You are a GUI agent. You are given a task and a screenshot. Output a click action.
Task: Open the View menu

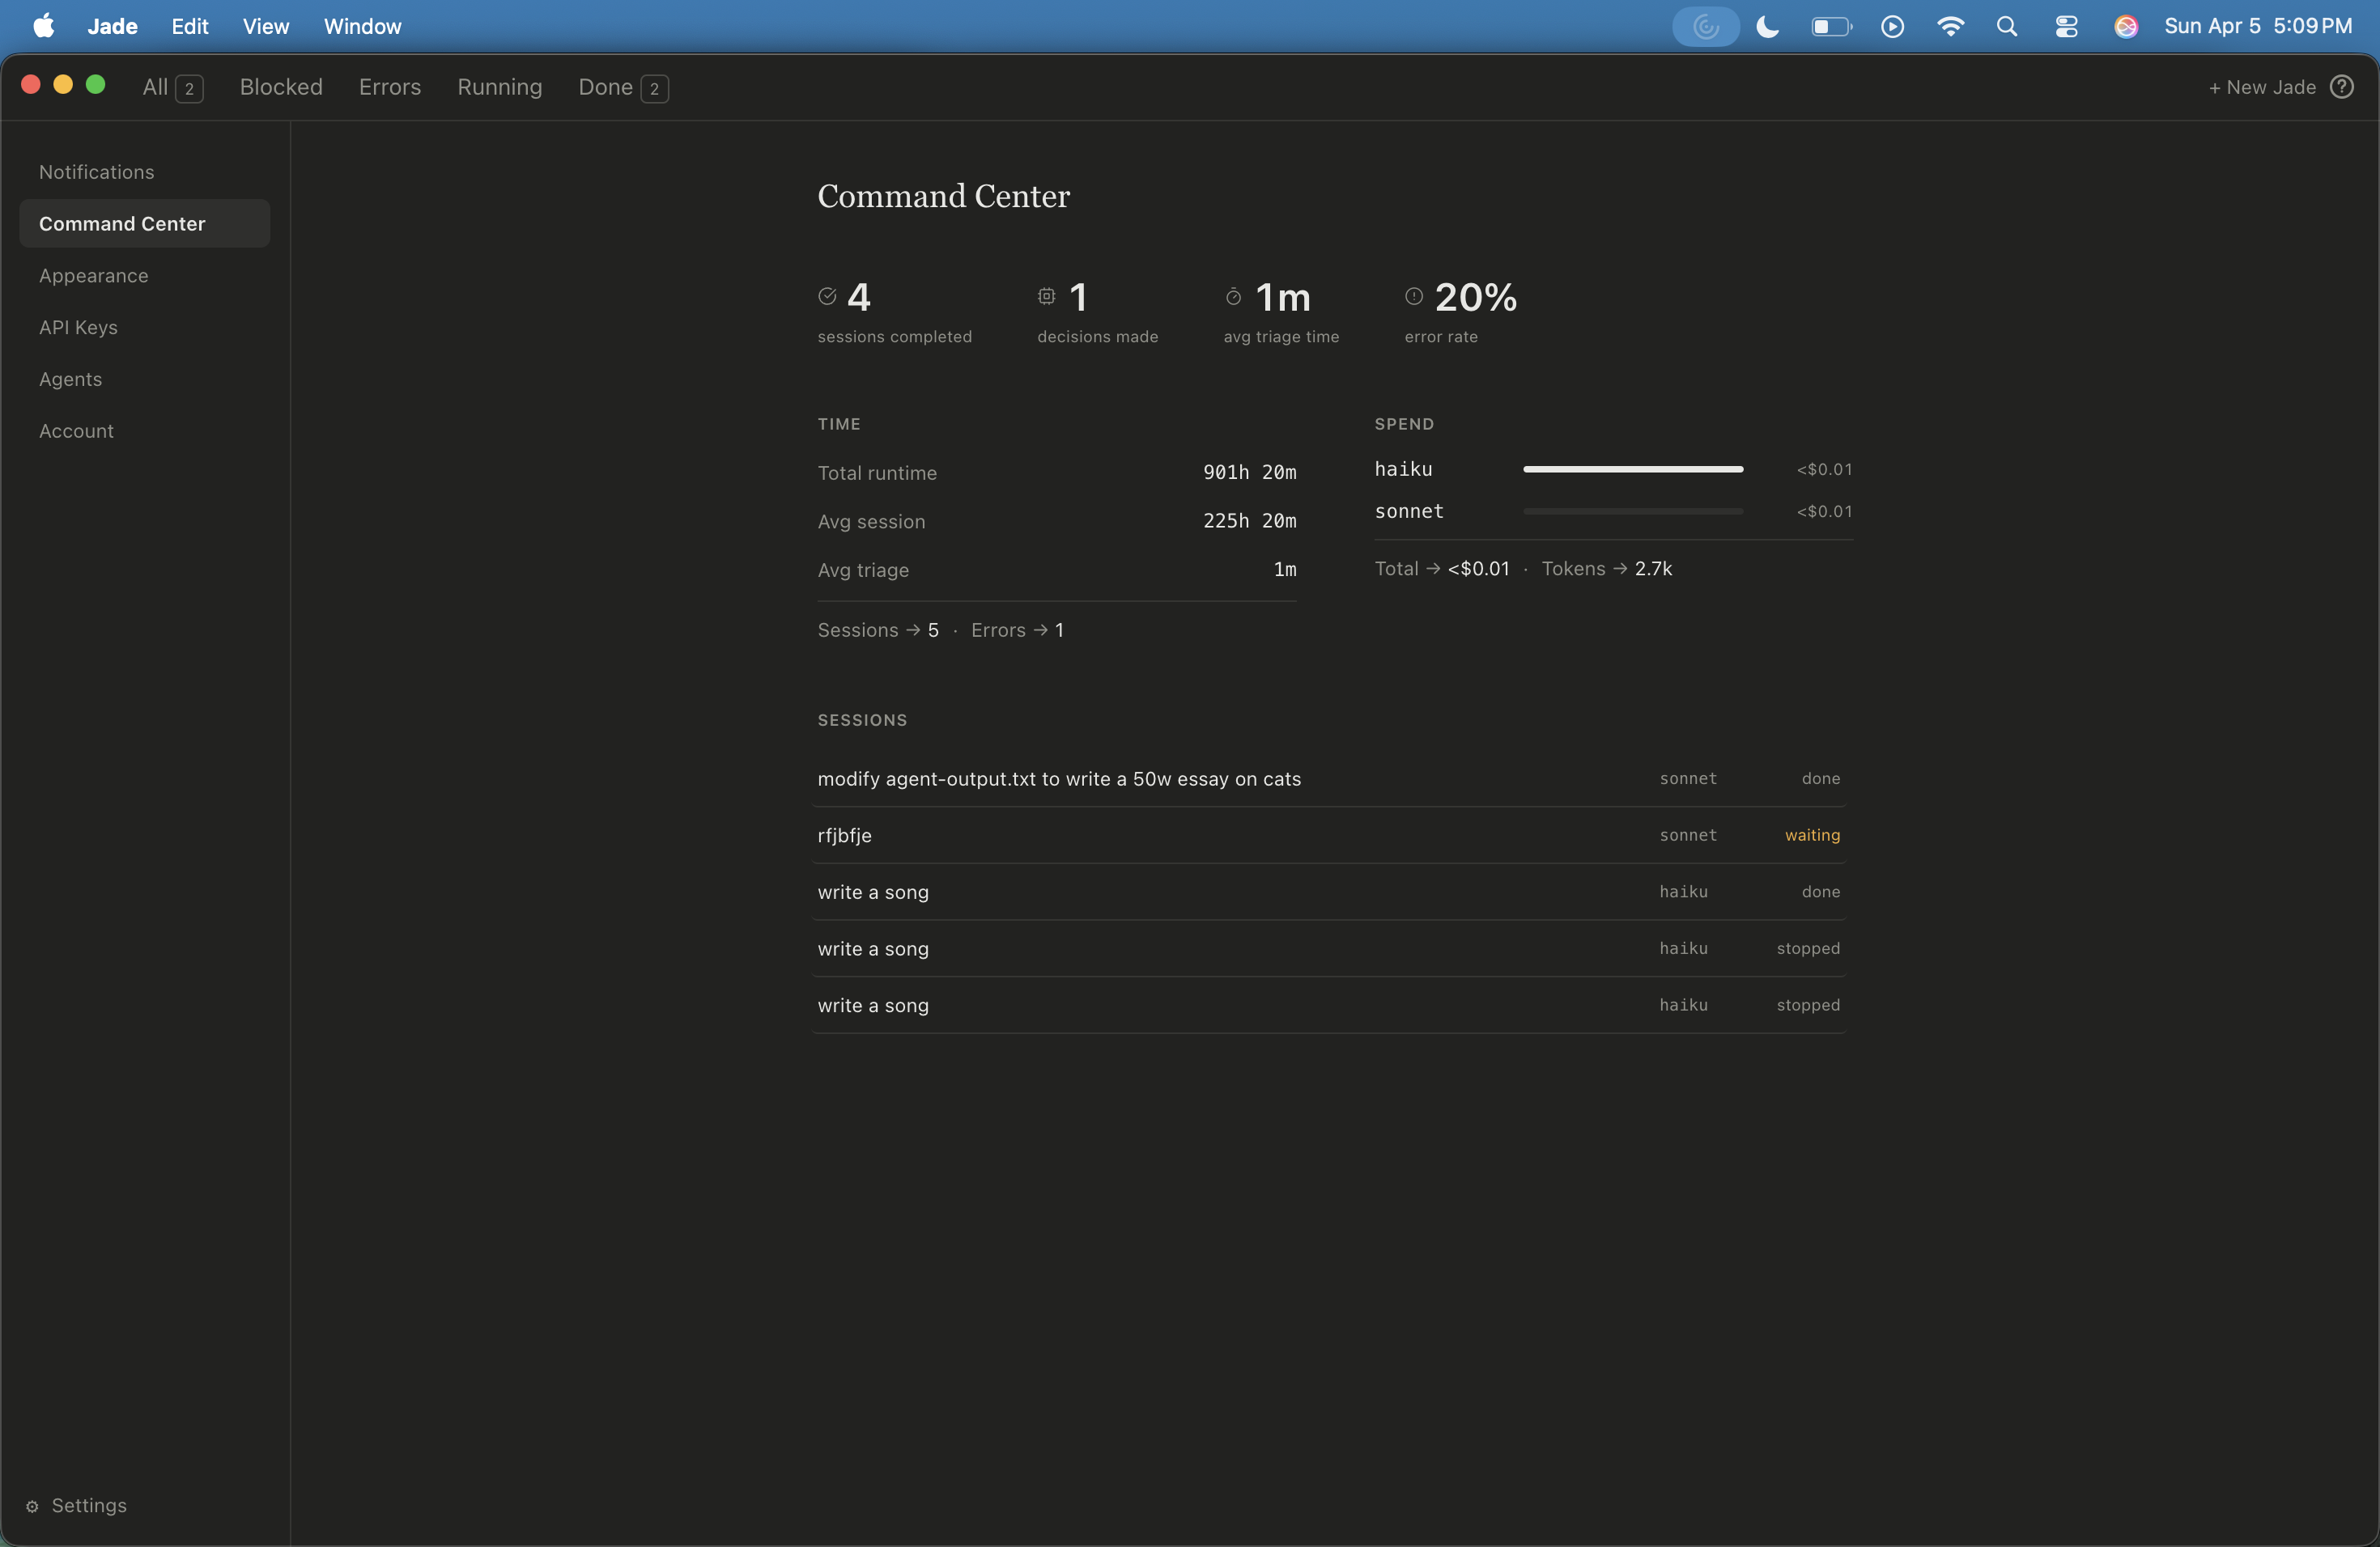click(x=265, y=27)
